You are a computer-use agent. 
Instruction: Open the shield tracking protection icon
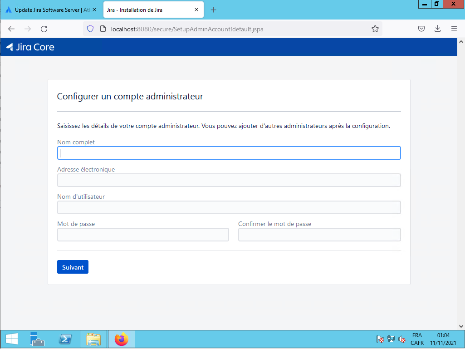pos(90,29)
